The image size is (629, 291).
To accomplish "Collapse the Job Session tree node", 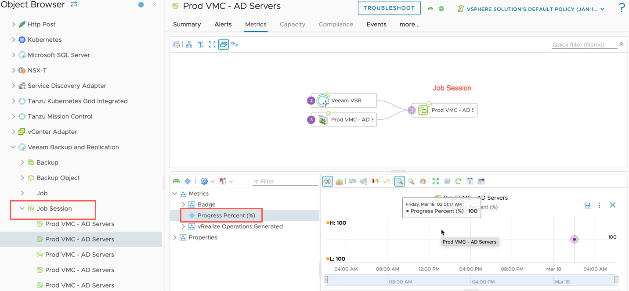I will [x=22, y=208].
